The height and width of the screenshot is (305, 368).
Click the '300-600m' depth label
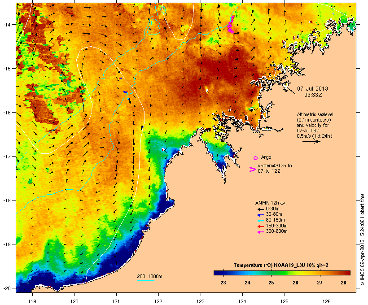click(x=276, y=231)
